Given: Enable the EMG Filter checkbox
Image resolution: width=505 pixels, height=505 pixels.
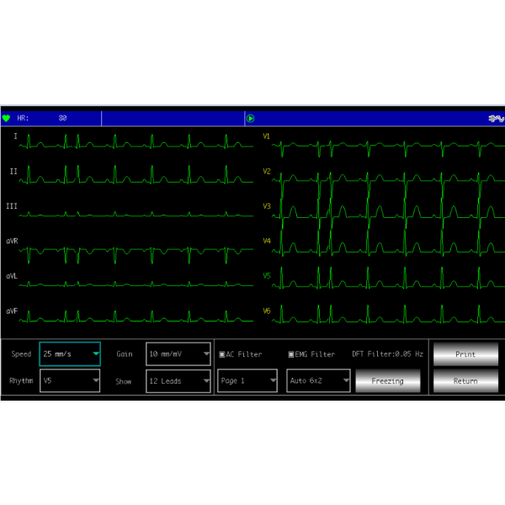Looking at the screenshot, I should click(x=291, y=354).
